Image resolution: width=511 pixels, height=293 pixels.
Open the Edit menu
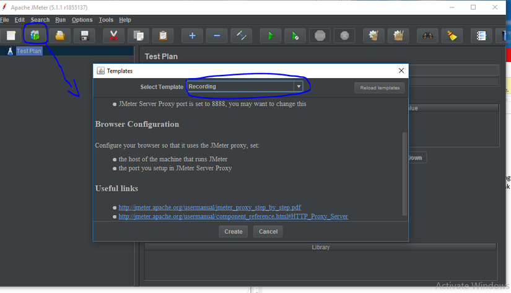(x=20, y=20)
